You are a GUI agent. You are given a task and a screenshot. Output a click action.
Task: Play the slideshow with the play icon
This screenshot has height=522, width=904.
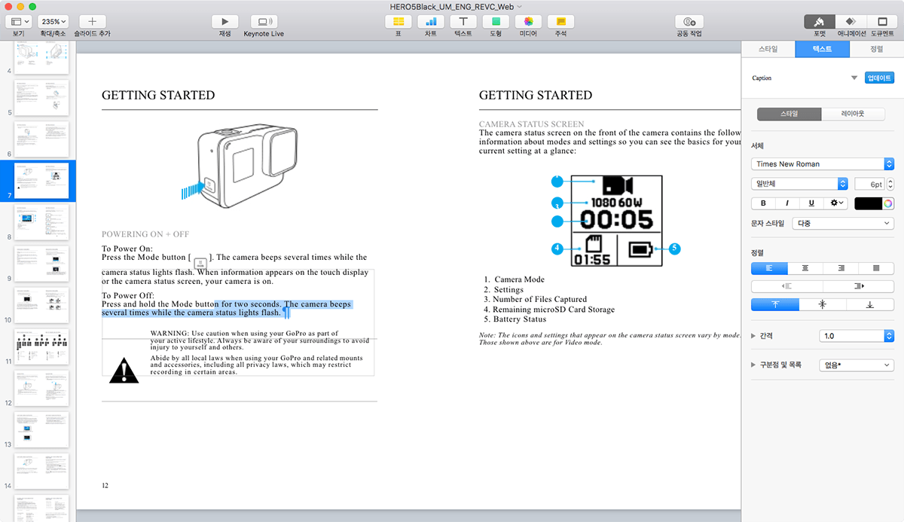coord(224,22)
